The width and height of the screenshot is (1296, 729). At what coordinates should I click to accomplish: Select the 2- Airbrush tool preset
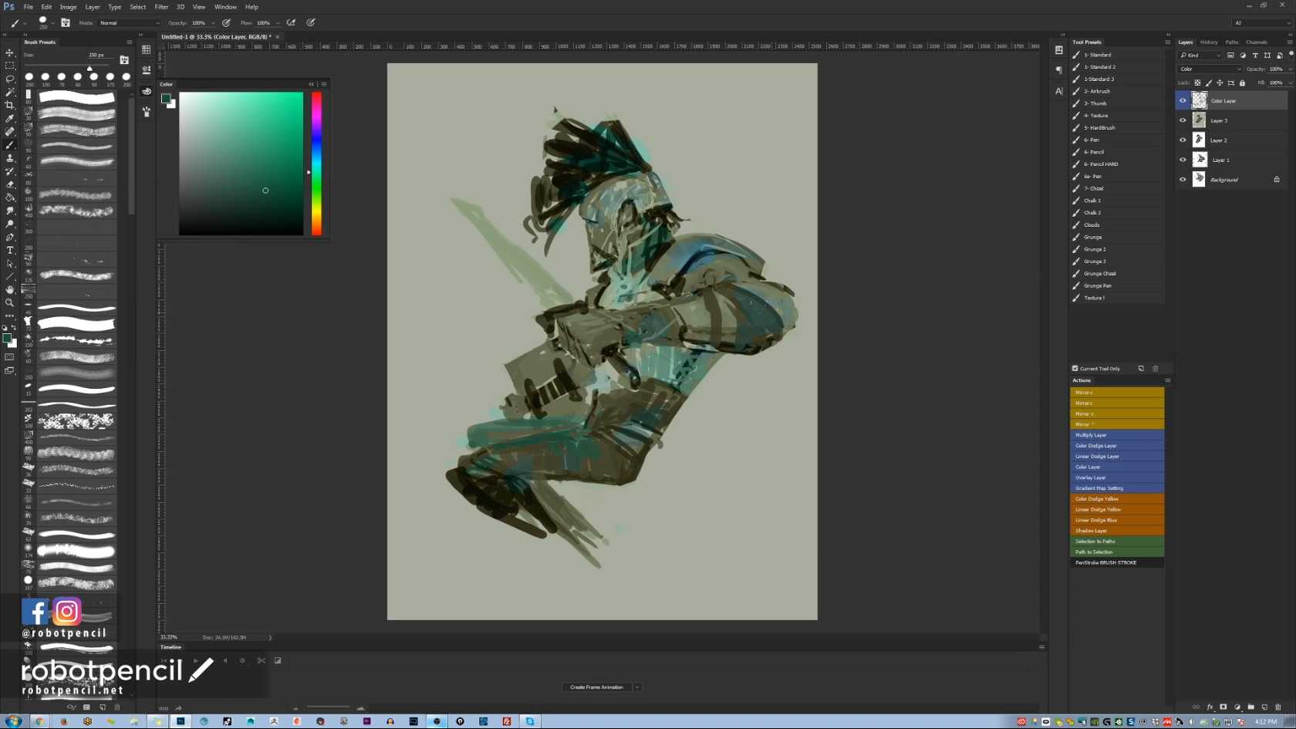(x=1117, y=91)
